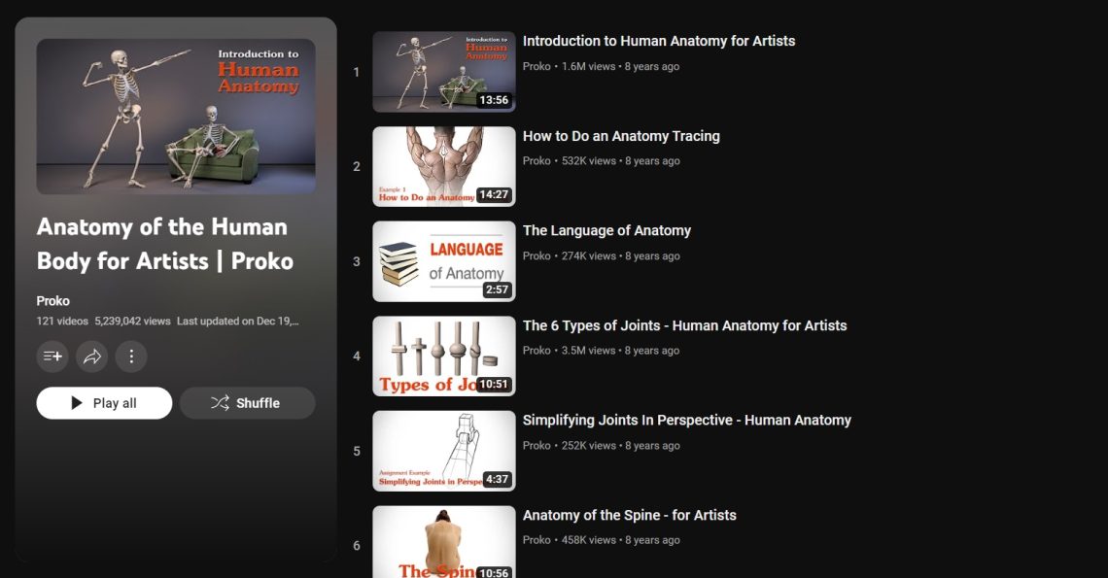Open the three-dot more actions menu
This screenshot has height=578, width=1108.
[x=131, y=357]
